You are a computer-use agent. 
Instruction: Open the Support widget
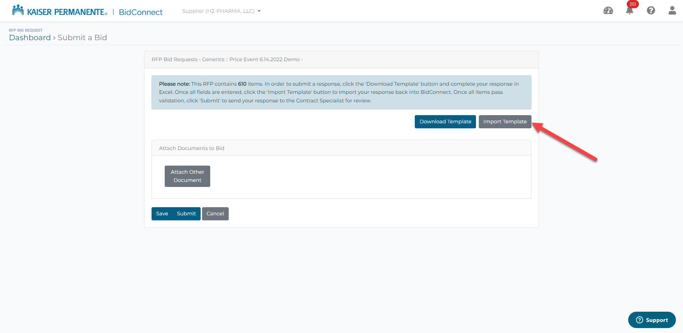(x=652, y=320)
